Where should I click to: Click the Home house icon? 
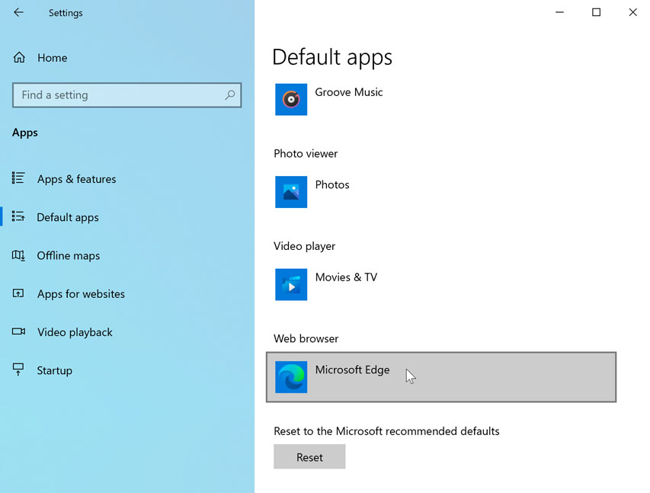click(18, 57)
